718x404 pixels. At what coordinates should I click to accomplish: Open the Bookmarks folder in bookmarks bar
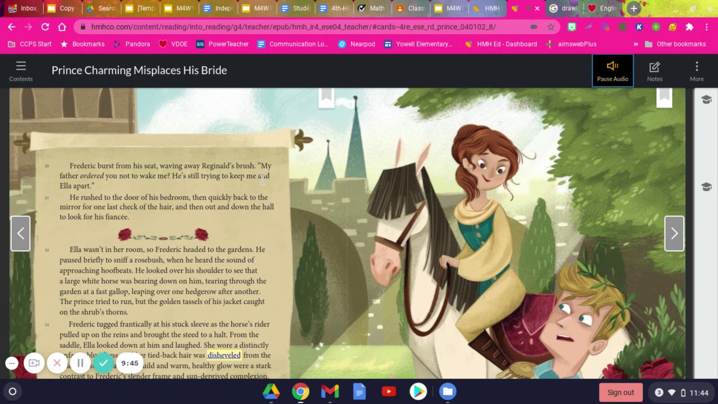tap(82, 44)
